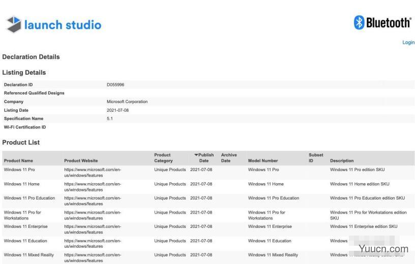Click Windows 11 Enterprise edition SKU description
This screenshot has width=415, height=264.
(364, 226)
